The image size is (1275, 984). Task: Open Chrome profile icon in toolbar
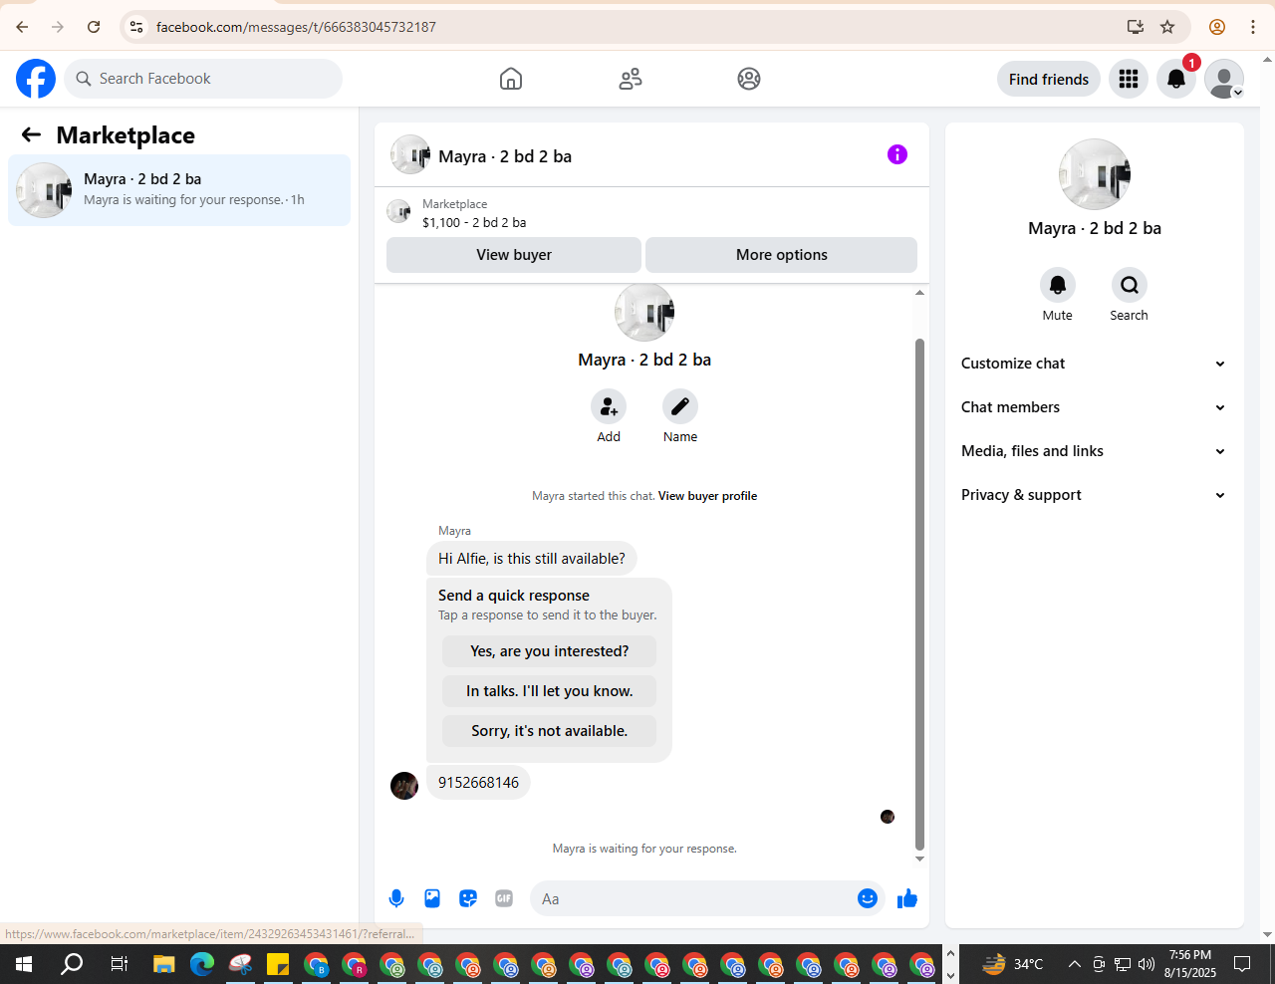pyautogui.click(x=1217, y=27)
